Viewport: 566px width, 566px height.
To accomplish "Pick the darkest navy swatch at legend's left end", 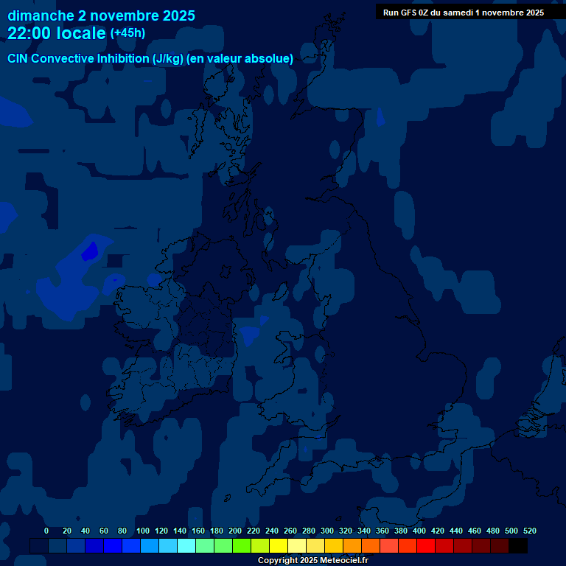I will [x=39, y=545].
